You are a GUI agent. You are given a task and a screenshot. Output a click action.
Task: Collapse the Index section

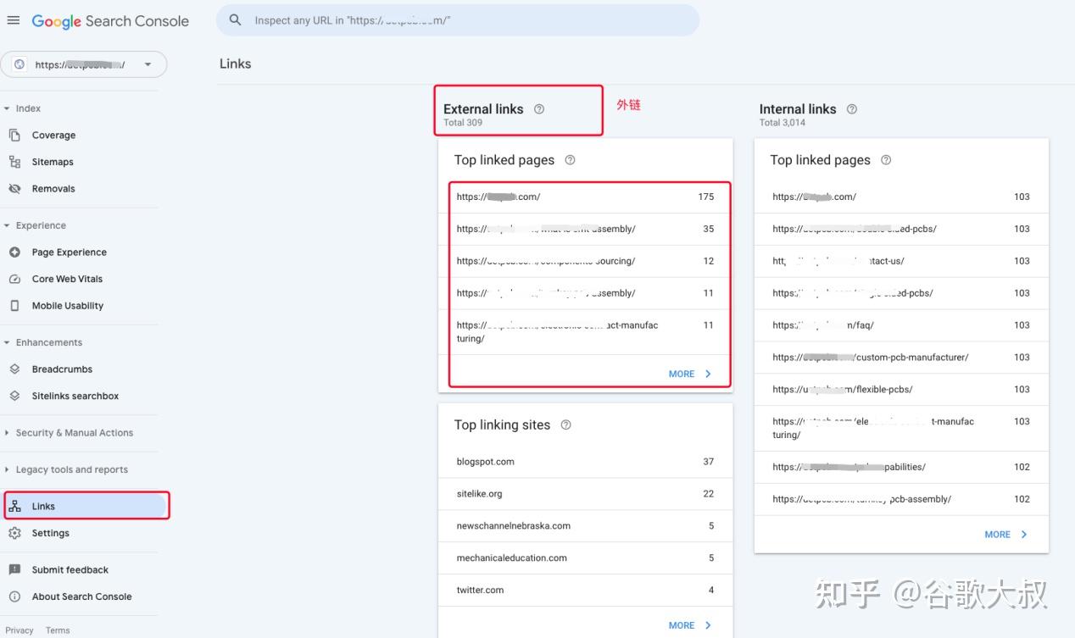coord(8,108)
